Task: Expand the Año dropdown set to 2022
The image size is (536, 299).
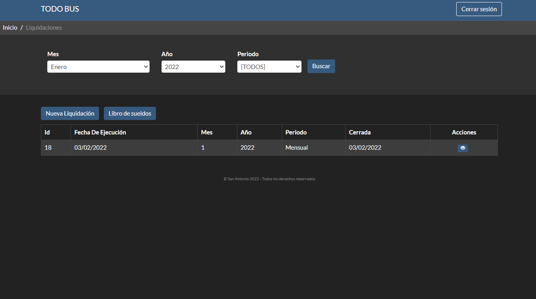Action: pos(193,67)
